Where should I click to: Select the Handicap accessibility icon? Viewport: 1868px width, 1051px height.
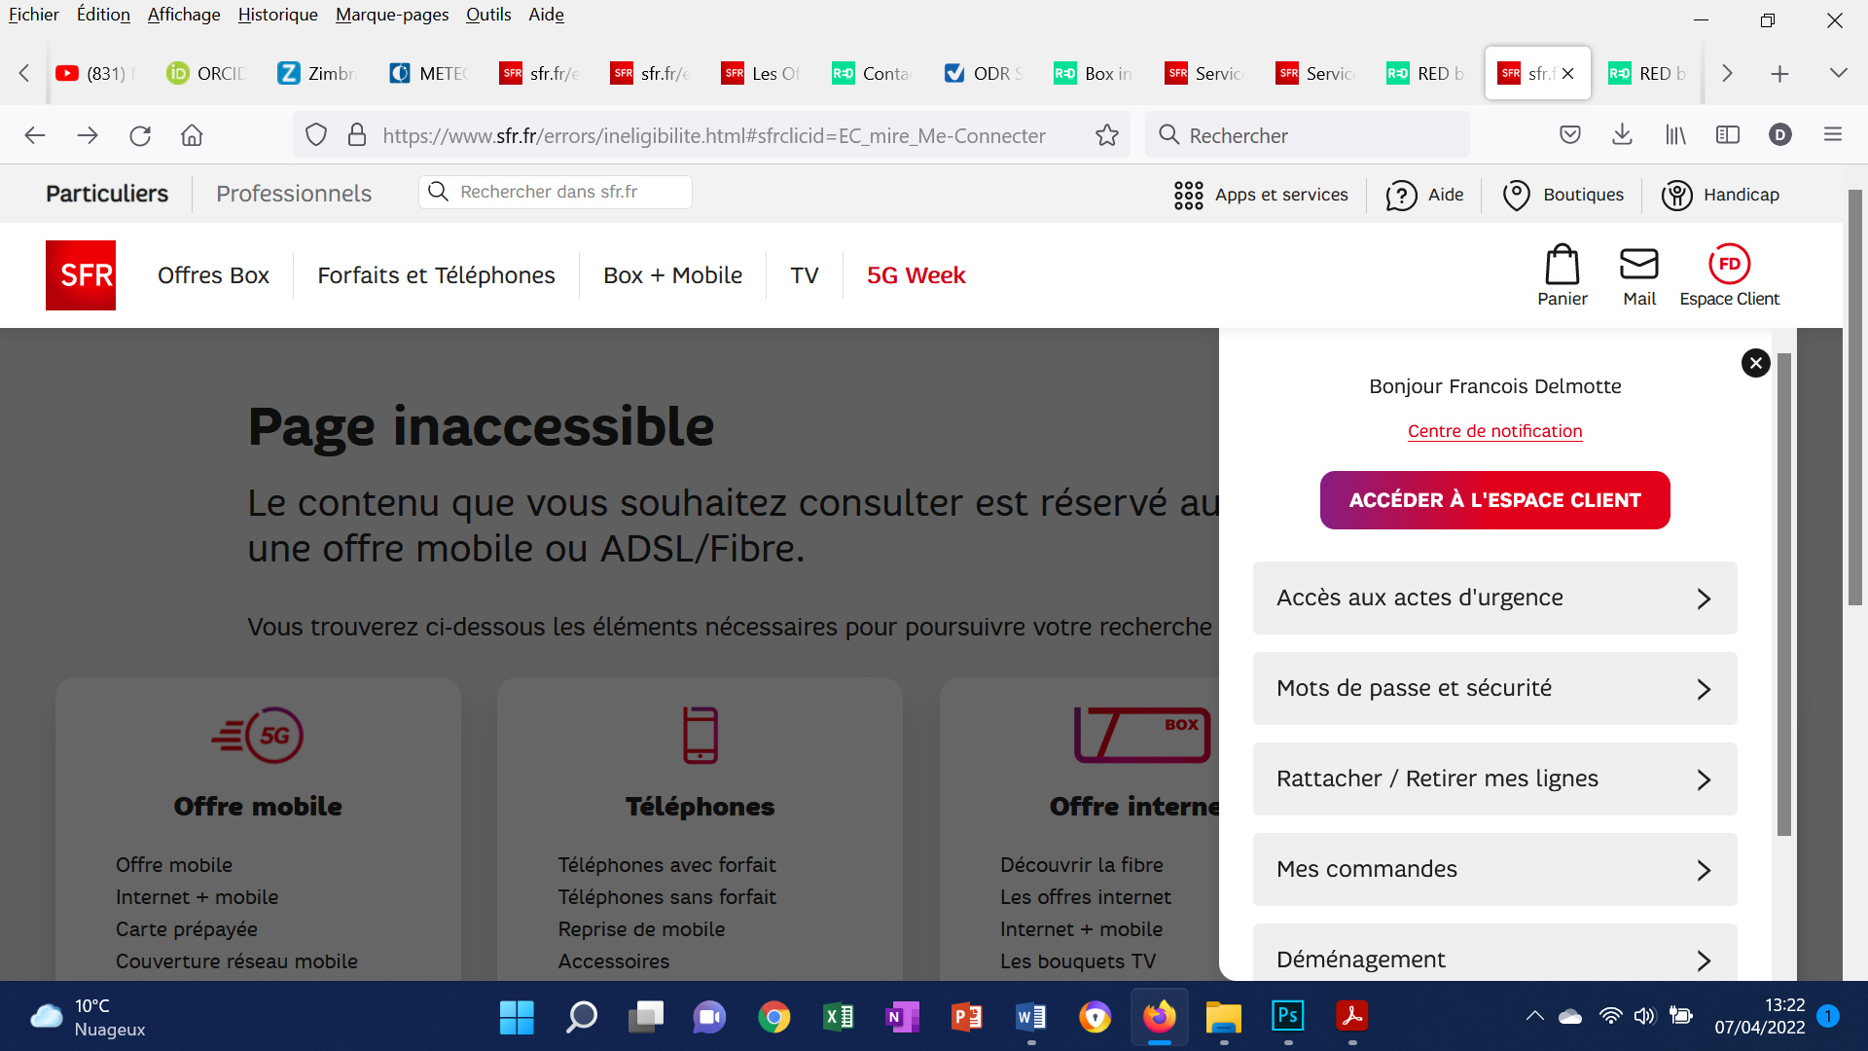pos(1676,195)
